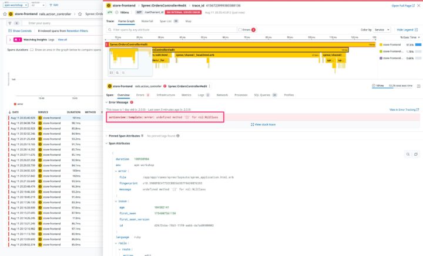The image size is (423, 256).
Task: Click the red Errors count badge
Action: tap(253, 30)
